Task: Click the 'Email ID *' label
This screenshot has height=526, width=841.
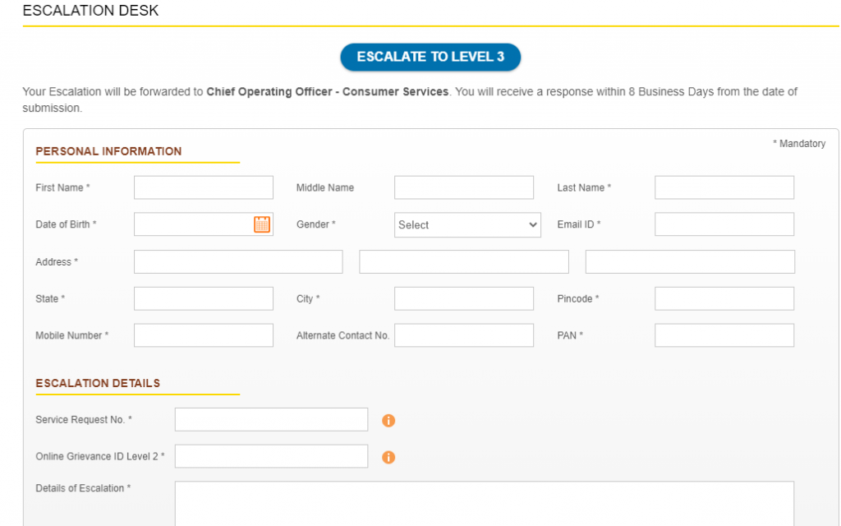Action: click(579, 224)
